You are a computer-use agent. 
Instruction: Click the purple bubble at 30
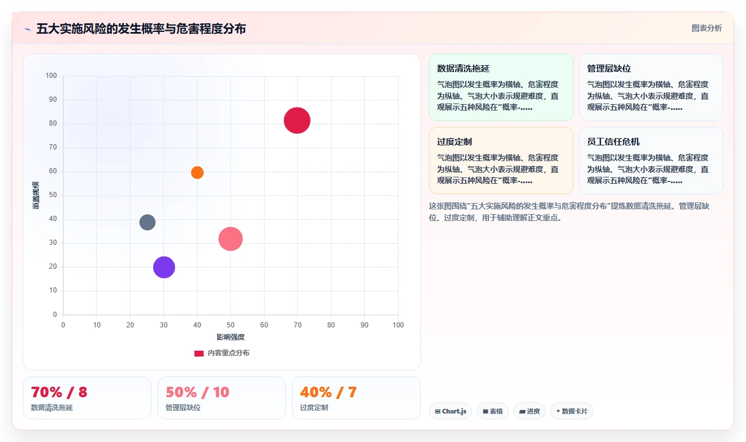pyautogui.click(x=164, y=267)
